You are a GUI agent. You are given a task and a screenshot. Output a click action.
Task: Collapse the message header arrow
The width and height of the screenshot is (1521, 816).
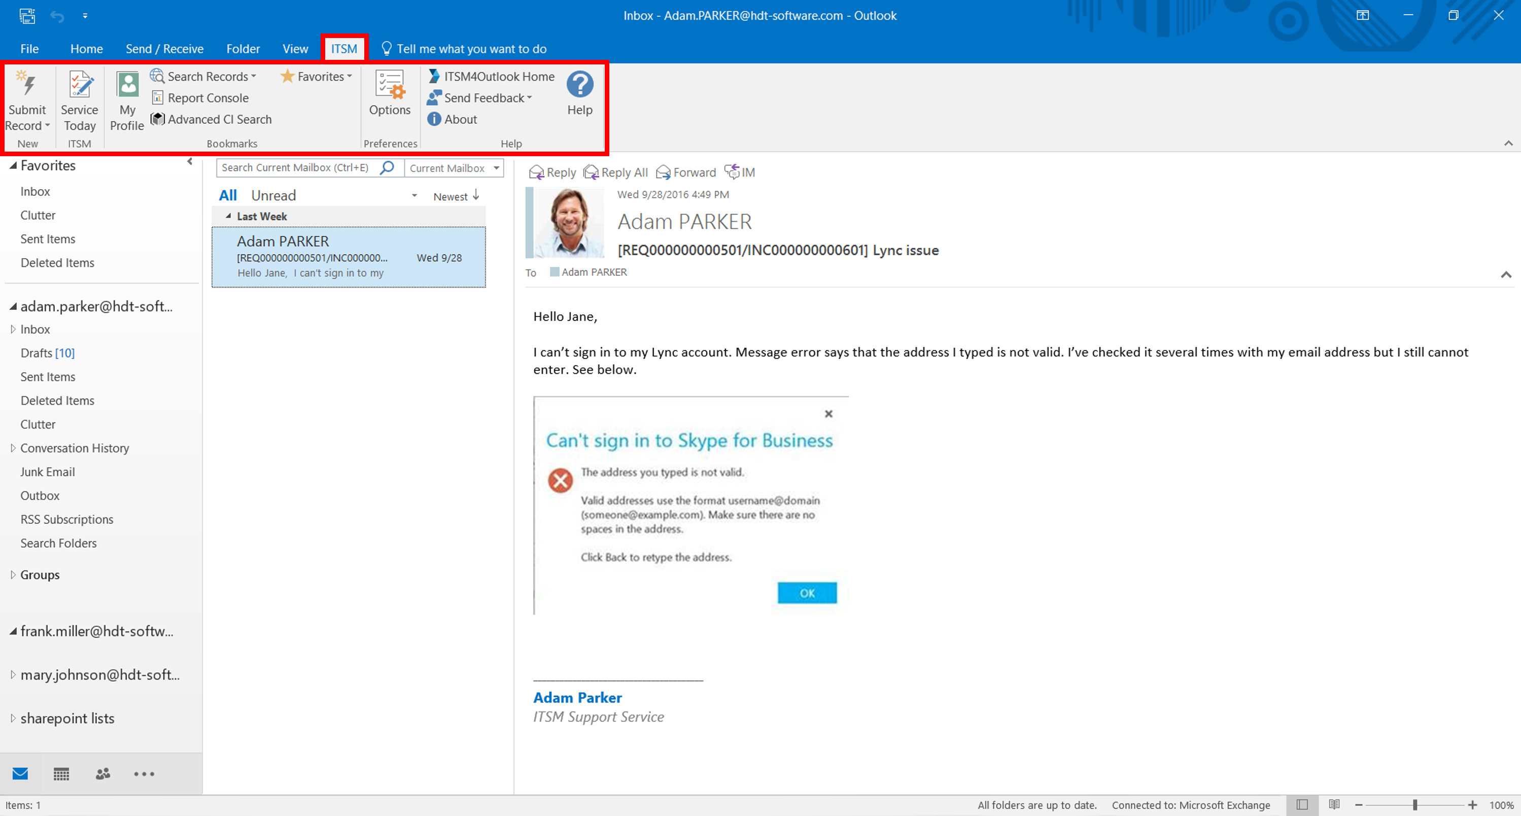pos(1506,274)
